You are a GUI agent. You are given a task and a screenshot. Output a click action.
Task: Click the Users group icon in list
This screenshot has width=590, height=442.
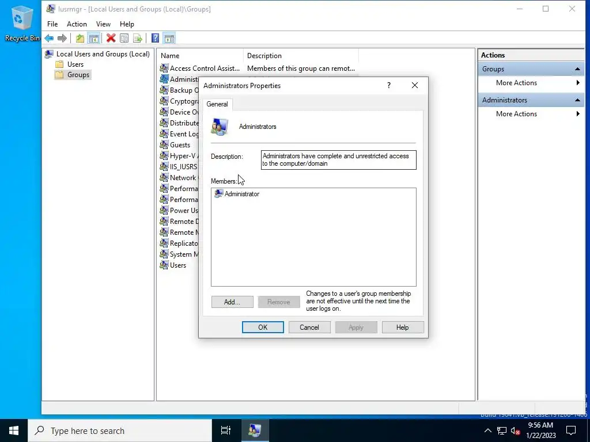pos(164,265)
